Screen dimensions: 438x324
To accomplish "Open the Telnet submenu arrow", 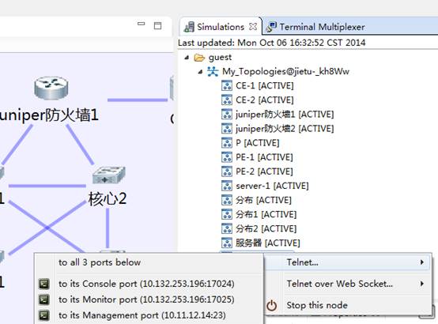I will (x=422, y=262).
